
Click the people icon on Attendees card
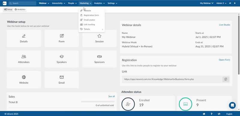point(24,56)
